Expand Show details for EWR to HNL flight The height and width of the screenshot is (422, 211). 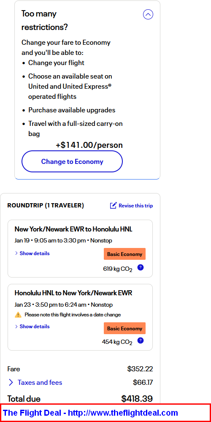(32, 253)
